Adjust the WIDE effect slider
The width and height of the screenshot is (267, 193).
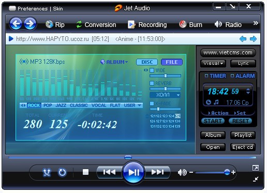(165, 76)
